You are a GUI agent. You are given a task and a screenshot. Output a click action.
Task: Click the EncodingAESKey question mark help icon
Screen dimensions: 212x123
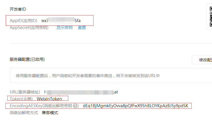click(x=75, y=106)
